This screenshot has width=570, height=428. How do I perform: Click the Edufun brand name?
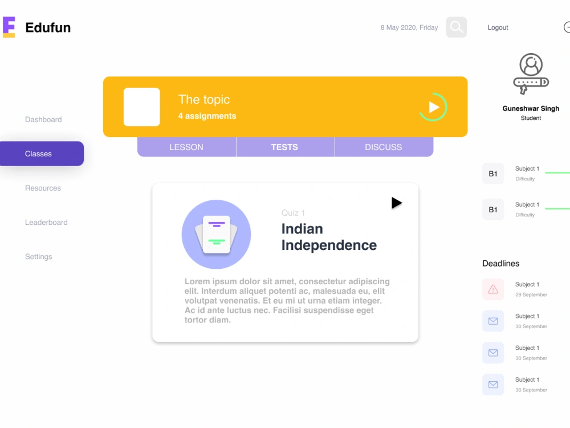tap(48, 27)
